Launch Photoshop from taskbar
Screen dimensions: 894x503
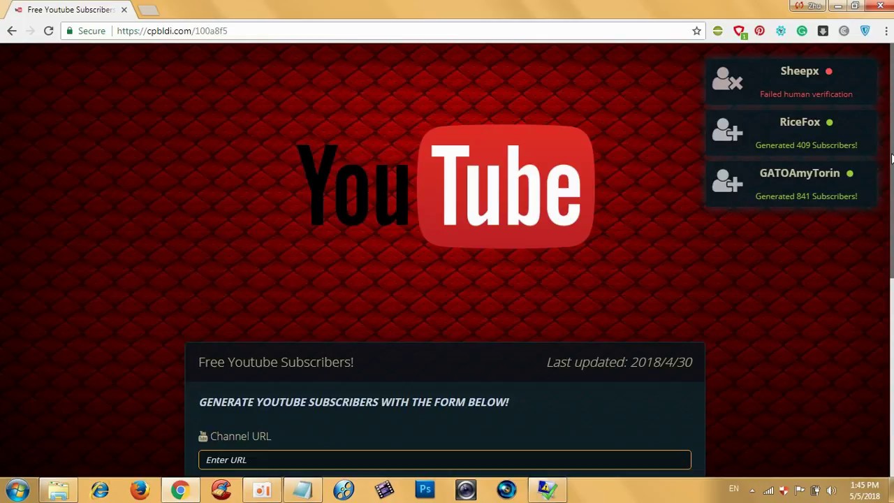(x=425, y=490)
